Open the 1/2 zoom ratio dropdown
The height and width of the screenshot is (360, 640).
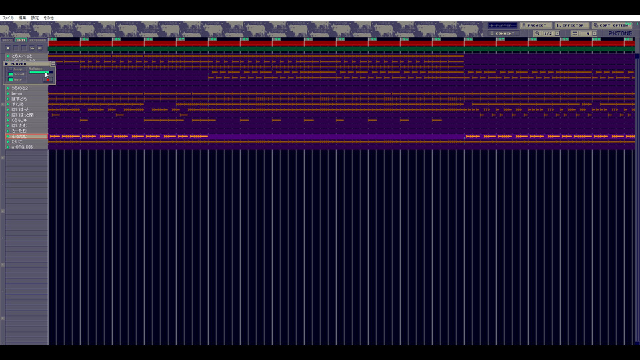coord(557,33)
